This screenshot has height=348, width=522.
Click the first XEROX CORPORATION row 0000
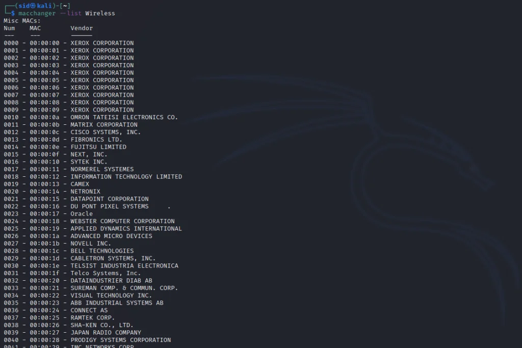[x=69, y=43]
